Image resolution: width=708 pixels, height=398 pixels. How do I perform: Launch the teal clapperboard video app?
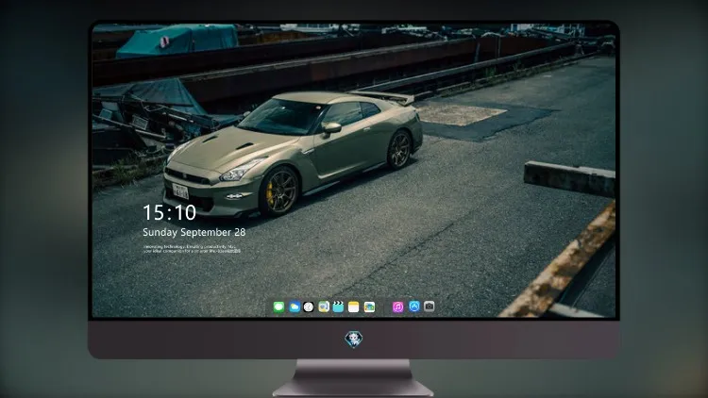(338, 307)
